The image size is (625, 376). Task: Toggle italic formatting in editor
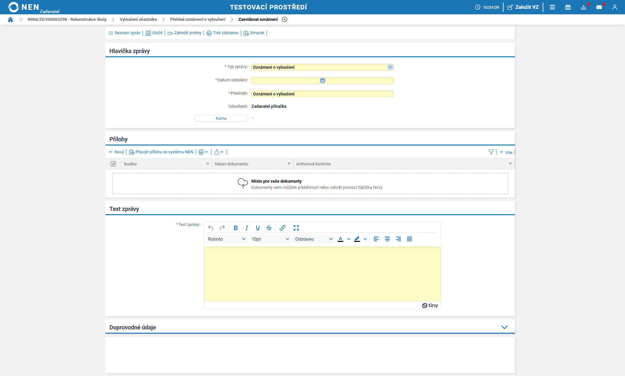click(247, 228)
